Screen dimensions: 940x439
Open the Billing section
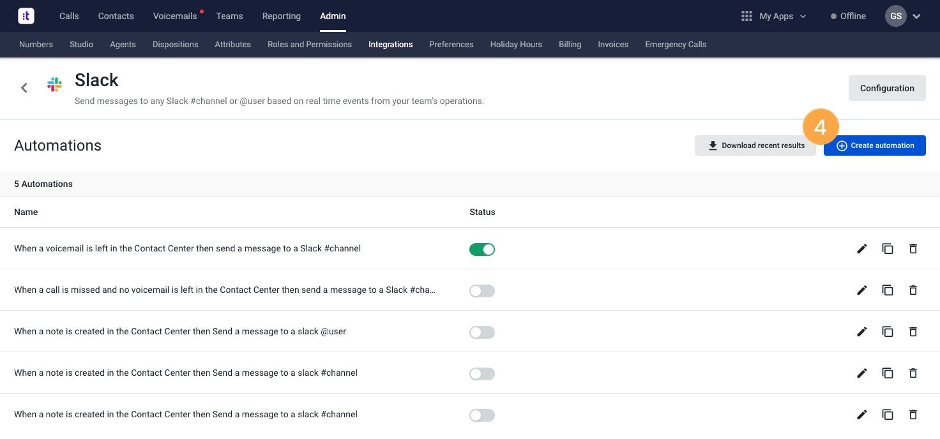(x=570, y=45)
